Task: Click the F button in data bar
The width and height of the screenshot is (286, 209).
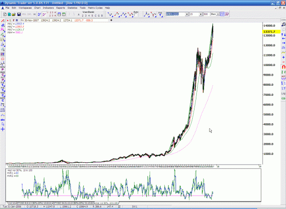Action: click(x=13, y=20)
